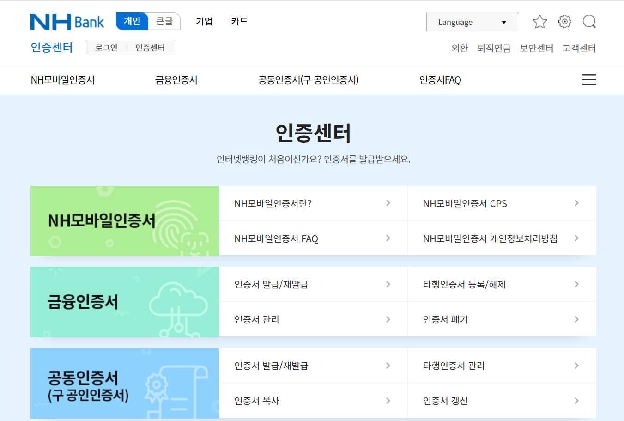
Task: Click the green NH모바일인증서 banner
Action: 124,220
